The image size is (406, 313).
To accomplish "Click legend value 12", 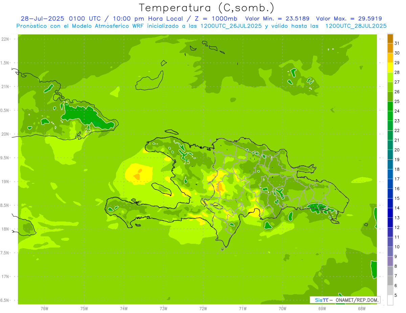I will coord(397,227).
